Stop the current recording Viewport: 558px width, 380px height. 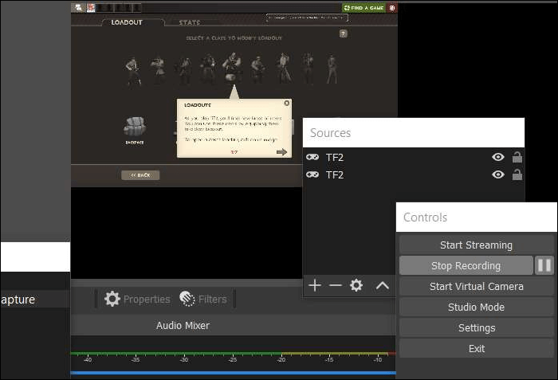point(466,266)
